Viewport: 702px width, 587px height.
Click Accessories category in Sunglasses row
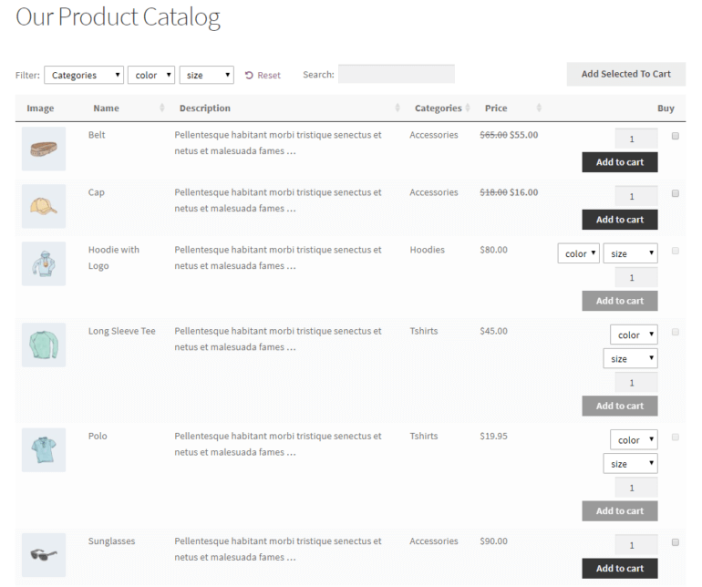coord(434,541)
